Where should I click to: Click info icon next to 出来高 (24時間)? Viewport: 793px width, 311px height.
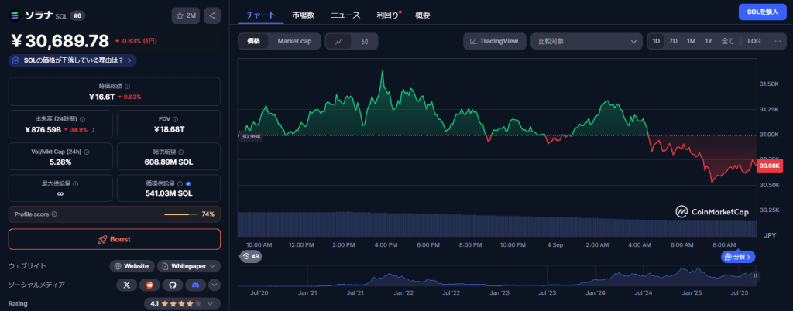(x=82, y=119)
